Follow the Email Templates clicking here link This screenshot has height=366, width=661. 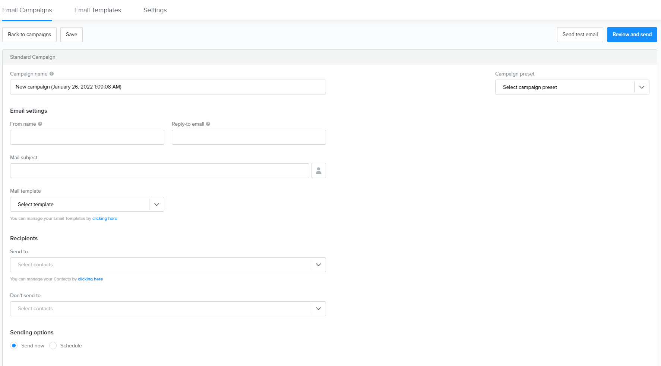tap(105, 218)
